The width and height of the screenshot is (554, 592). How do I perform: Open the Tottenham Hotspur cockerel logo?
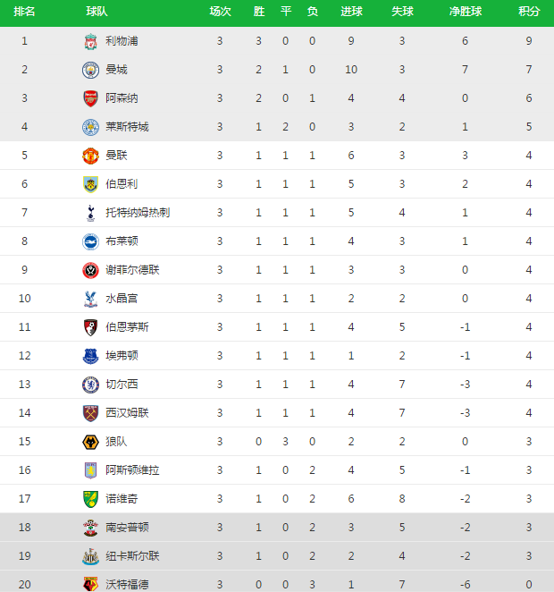pyautogui.click(x=90, y=213)
